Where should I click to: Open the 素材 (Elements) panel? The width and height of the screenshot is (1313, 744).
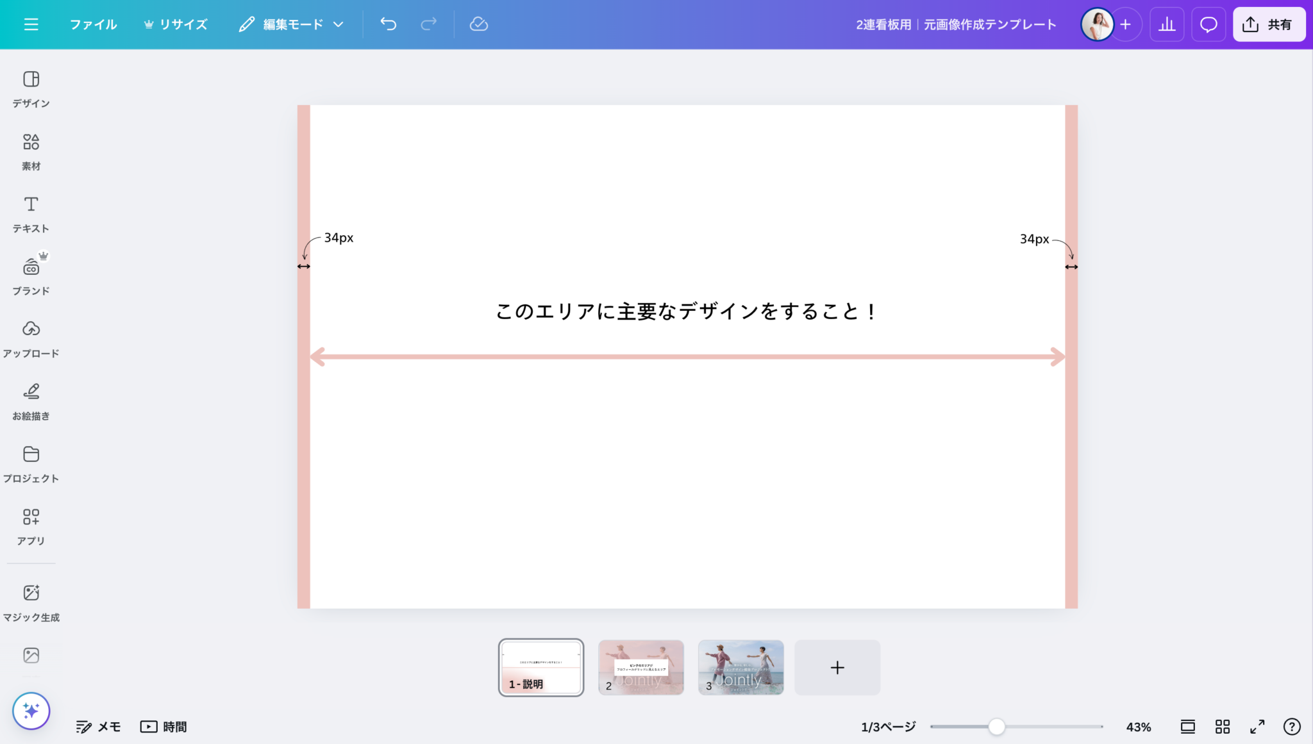[30, 151]
